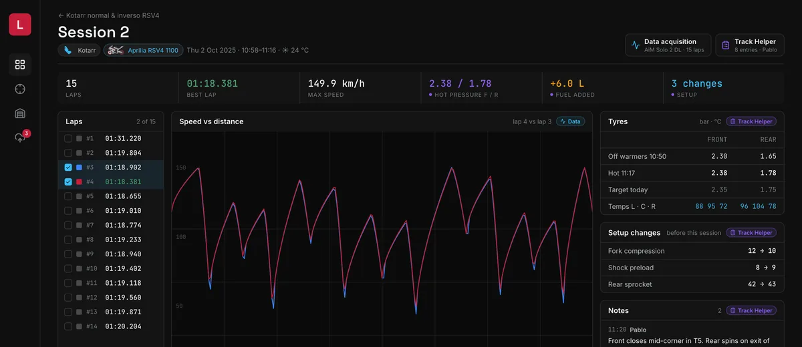Click the motorcycle thumbnail on Aprilia chip

point(116,50)
